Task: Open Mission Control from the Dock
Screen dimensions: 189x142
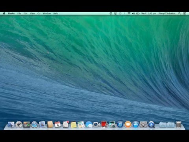Action: 27,125
